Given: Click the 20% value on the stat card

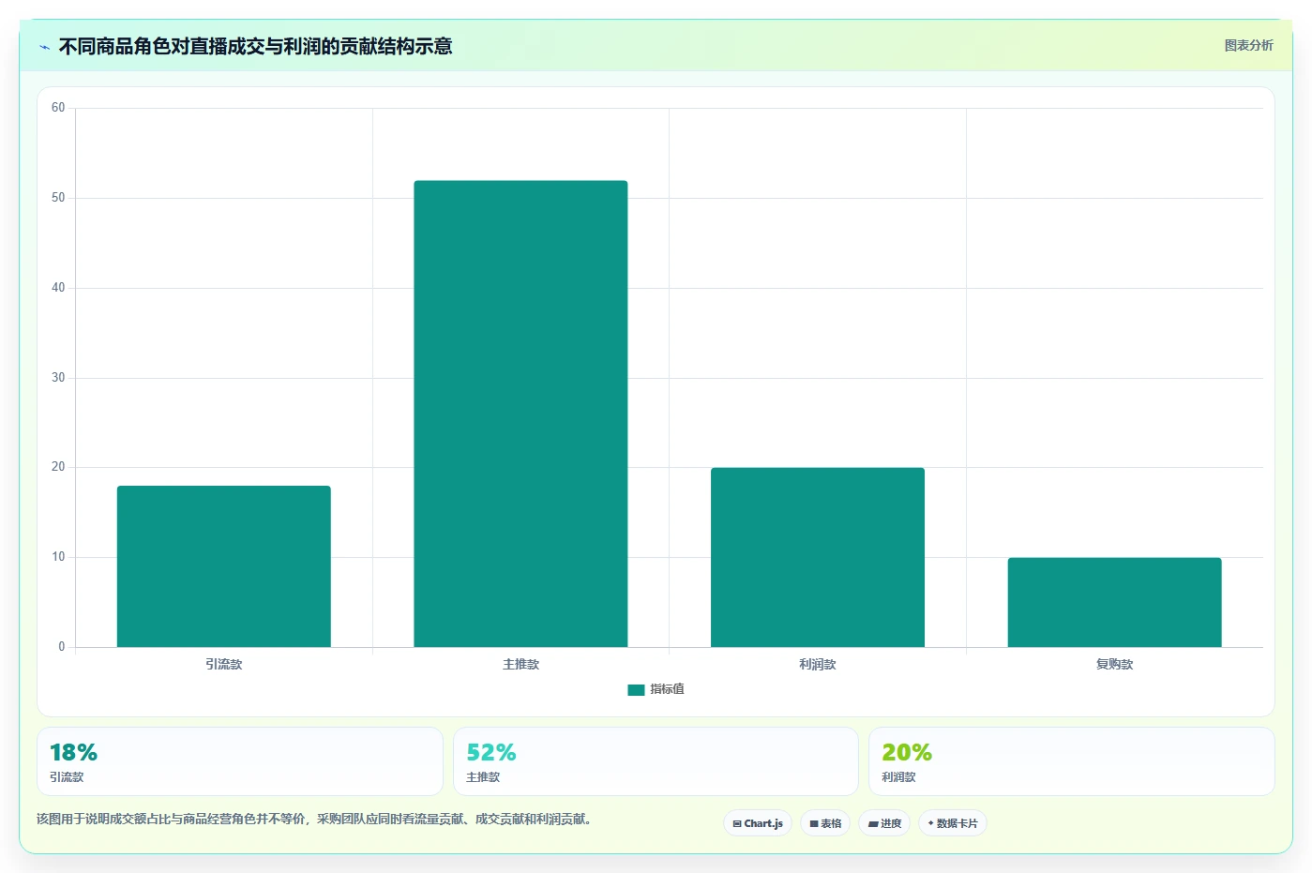Looking at the screenshot, I should [x=907, y=752].
